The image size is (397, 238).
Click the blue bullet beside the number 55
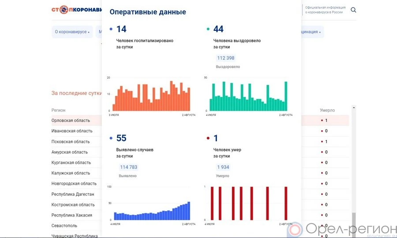click(111, 139)
